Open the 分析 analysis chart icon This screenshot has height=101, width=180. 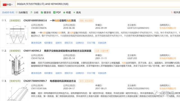tap(31, 12)
